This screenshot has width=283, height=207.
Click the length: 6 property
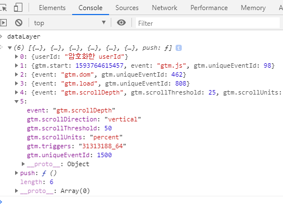(37, 182)
